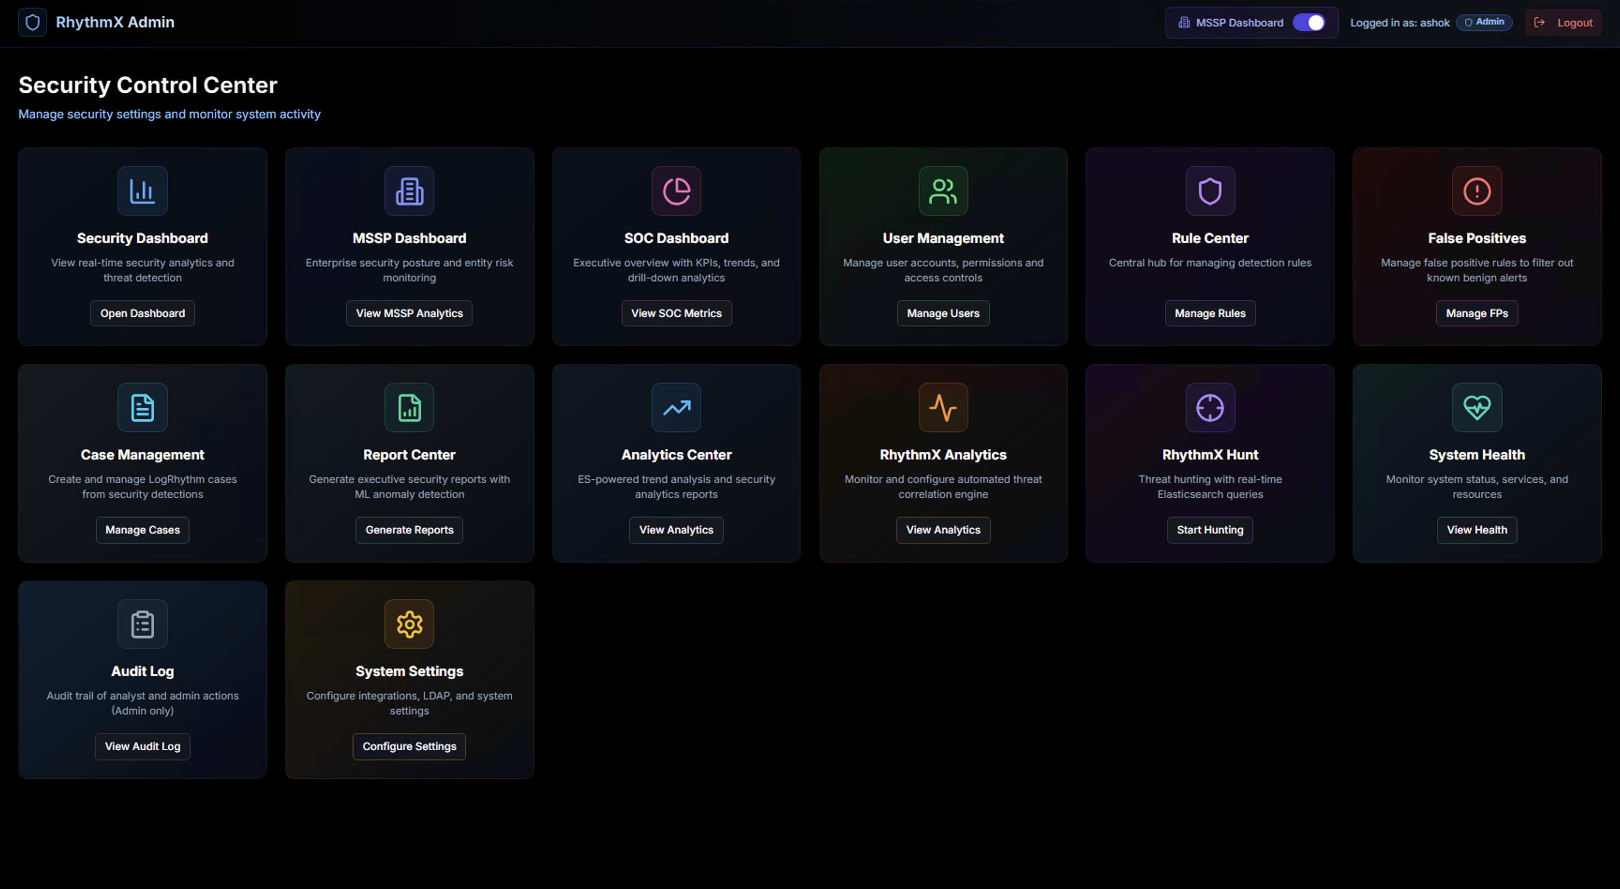The height and width of the screenshot is (889, 1620).
Task: Toggle the MSSP Dashboard switch off
Action: tap(1309, 23)
